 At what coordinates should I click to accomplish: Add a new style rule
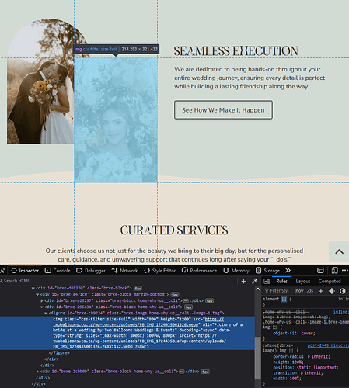pyautogui.click(x=321, y=291)
